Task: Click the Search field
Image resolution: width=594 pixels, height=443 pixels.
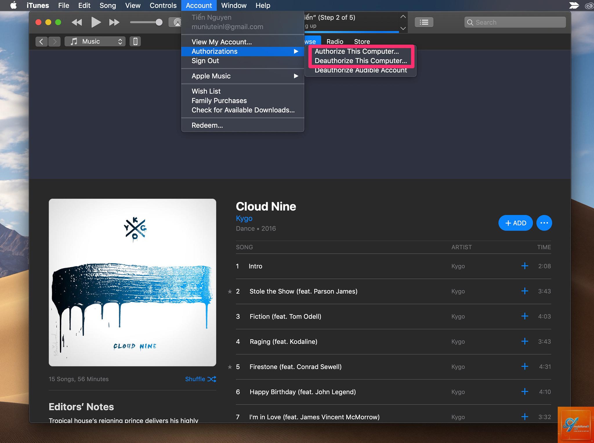Action: pos(515,22)
